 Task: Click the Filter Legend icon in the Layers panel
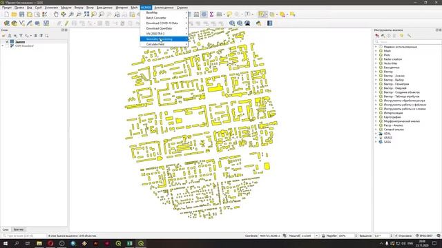click(21, 36)
